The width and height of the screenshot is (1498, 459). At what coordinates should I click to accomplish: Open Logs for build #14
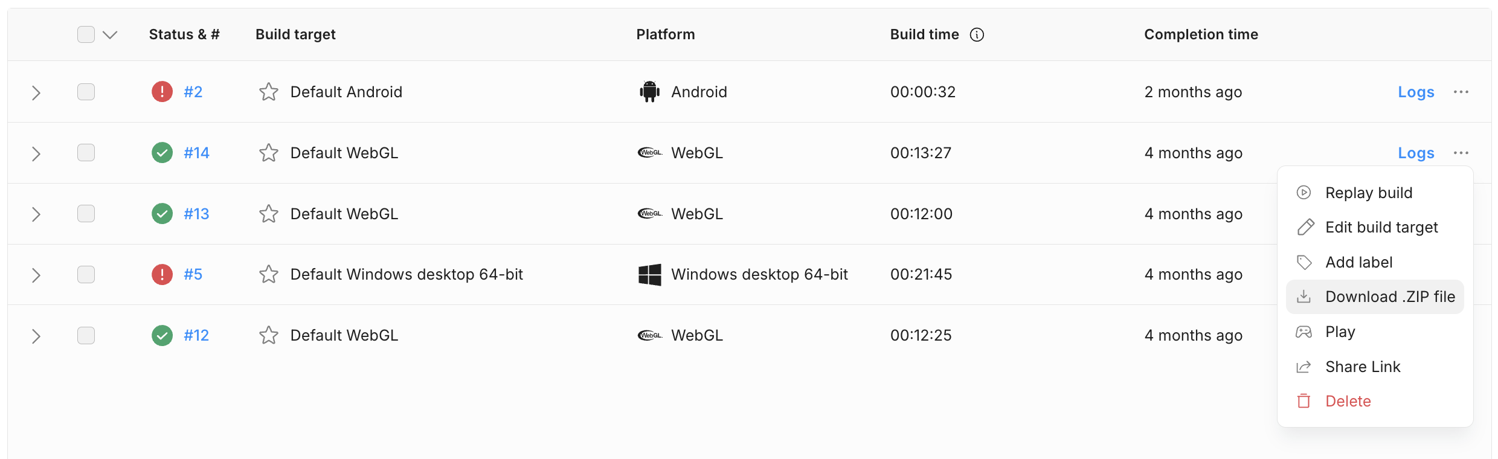tap(1415, 153)
